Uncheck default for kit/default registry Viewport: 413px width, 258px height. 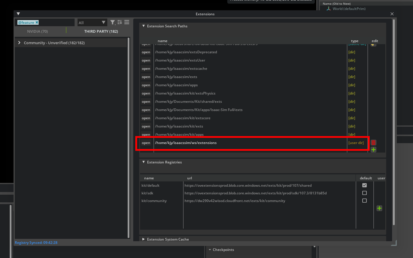(x=364, y=185)
